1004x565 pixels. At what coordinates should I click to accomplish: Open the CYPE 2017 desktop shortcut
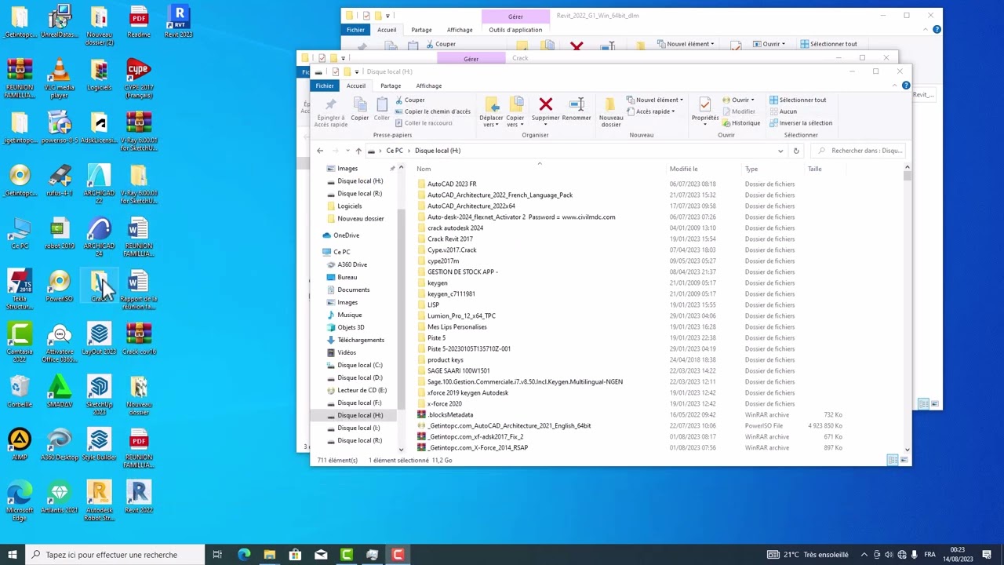tap(139, 78)
